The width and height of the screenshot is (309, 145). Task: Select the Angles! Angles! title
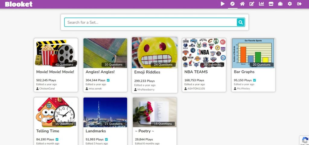100,72
